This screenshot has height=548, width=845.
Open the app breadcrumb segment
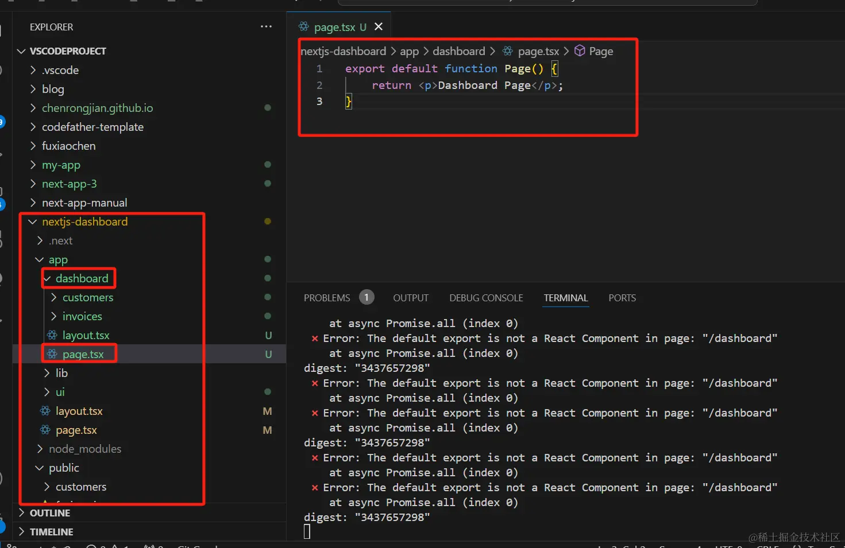pyautogui.click(x=409, y=52)
